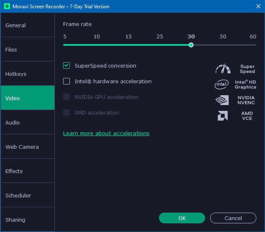Show the Effects settings tab
The width and height of the screenshot is (265, 232).
click(27, 171)
